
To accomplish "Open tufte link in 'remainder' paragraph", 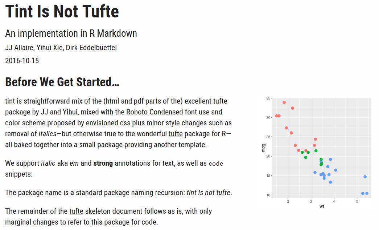I will 76,211.
